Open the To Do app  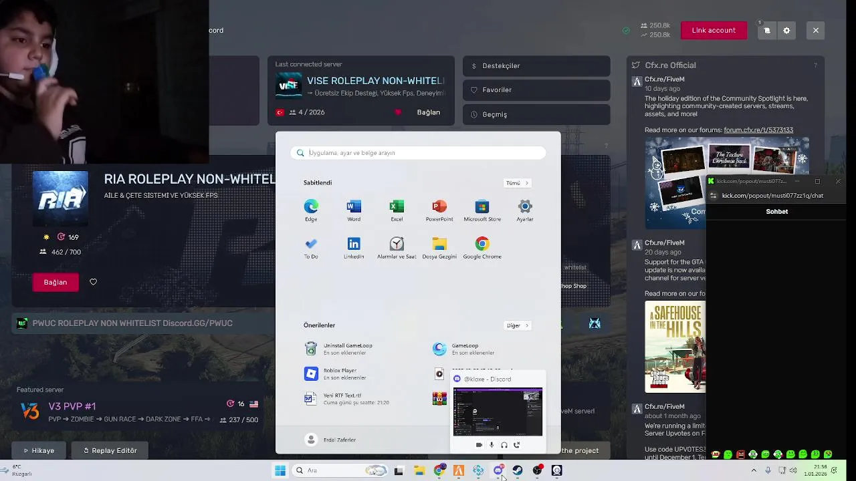coord(311,248)
